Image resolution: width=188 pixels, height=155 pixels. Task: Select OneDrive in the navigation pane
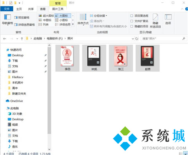coord(14,101)
